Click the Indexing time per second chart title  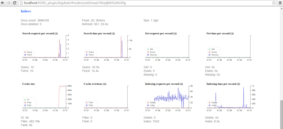point(223,84)
